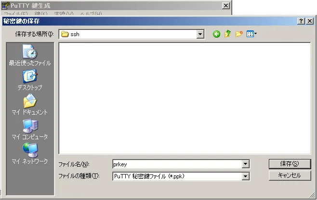Viewport: 317px width, 200px height.
Task: Click the 保存(S) button
Action: (290, 164)
